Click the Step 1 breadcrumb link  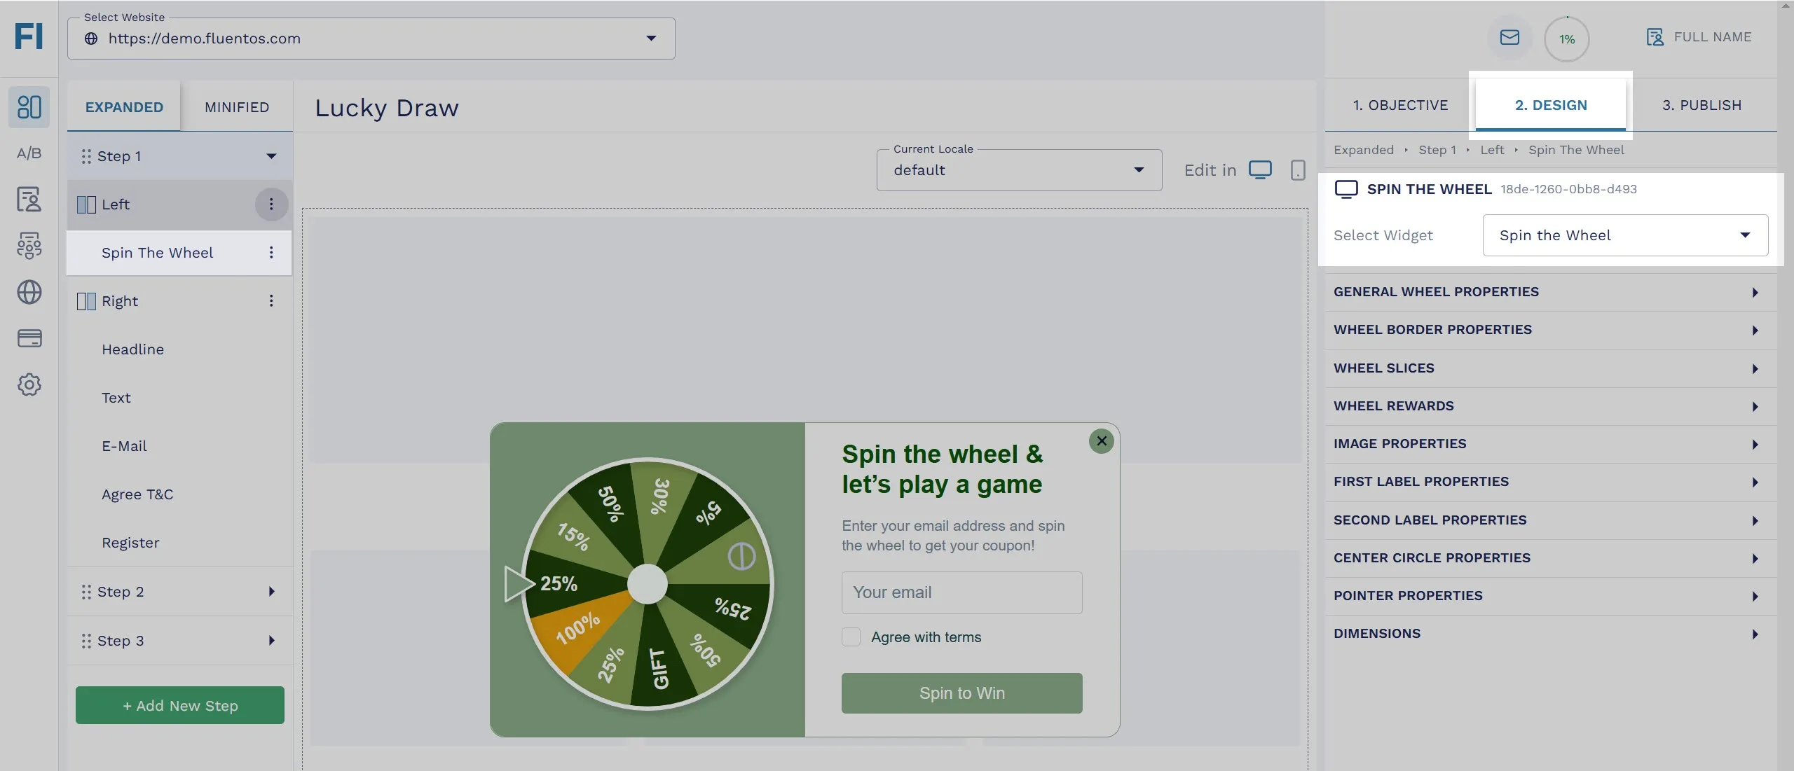tap(1437, 150)
